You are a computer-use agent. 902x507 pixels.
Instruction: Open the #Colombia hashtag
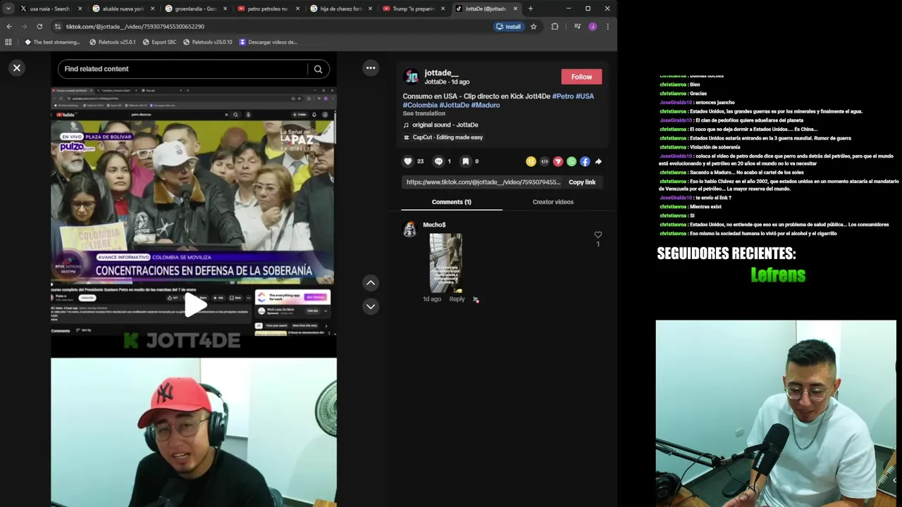tap(420, 105)
